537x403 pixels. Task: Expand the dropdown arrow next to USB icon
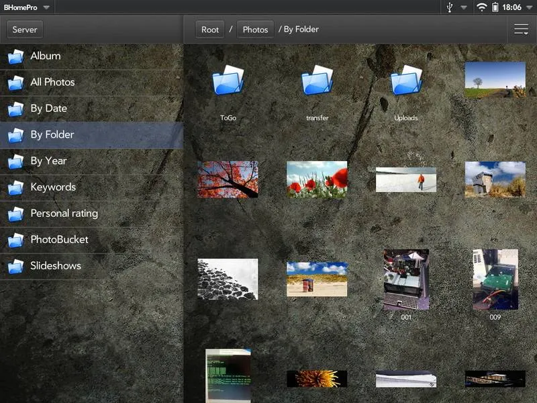click(x=463, y=8)
